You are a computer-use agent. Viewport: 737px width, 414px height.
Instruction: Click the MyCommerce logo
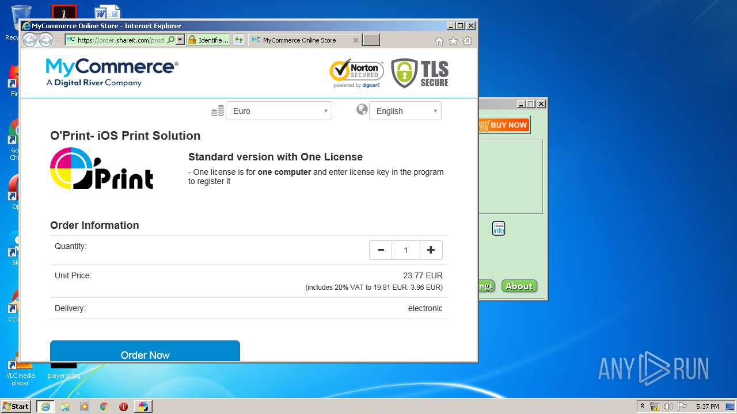tap(112, 72)
